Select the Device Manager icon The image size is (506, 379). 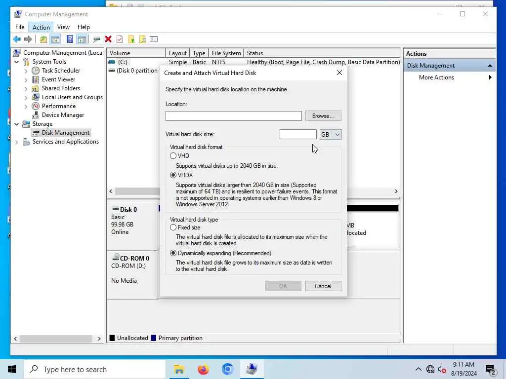pyautogui.click(x=36, y=114)
